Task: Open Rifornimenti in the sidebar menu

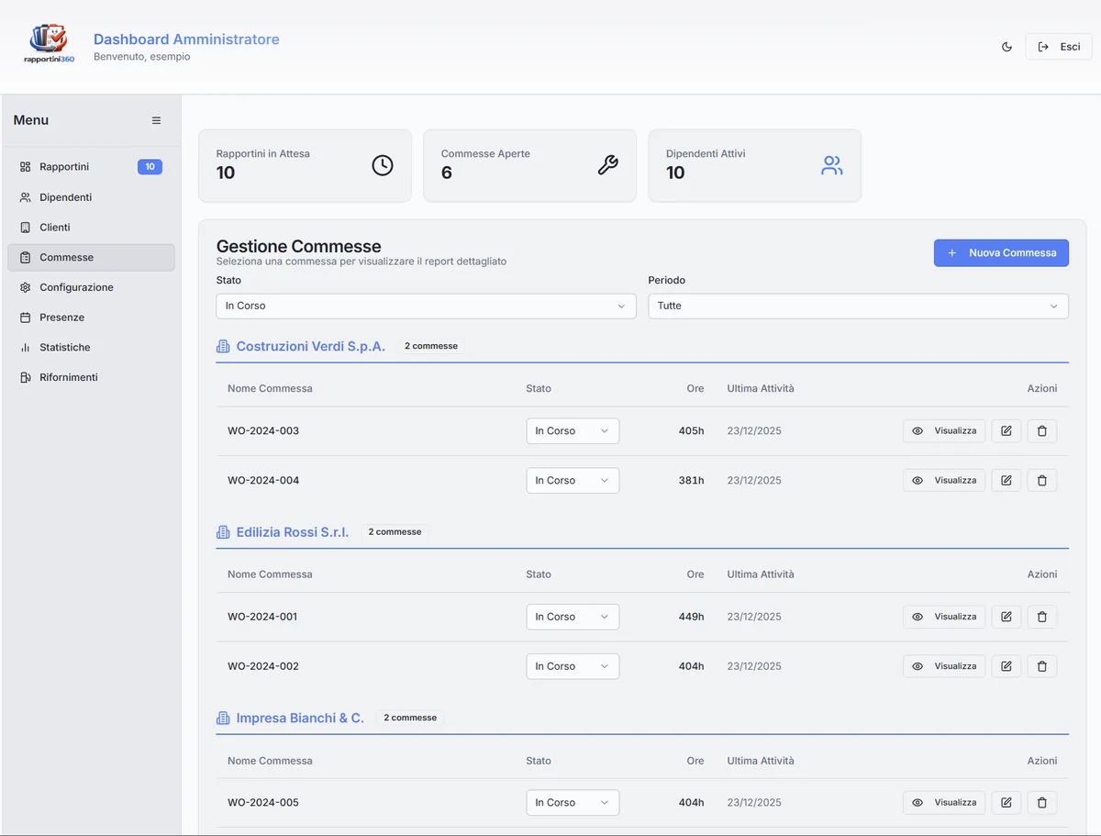Action: click(x=91, y=377)
